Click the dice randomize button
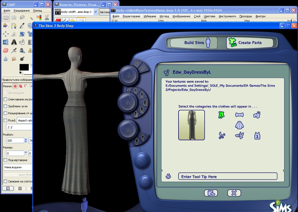The height and width of the screenshot is (212, 298). tap(142, 161)
